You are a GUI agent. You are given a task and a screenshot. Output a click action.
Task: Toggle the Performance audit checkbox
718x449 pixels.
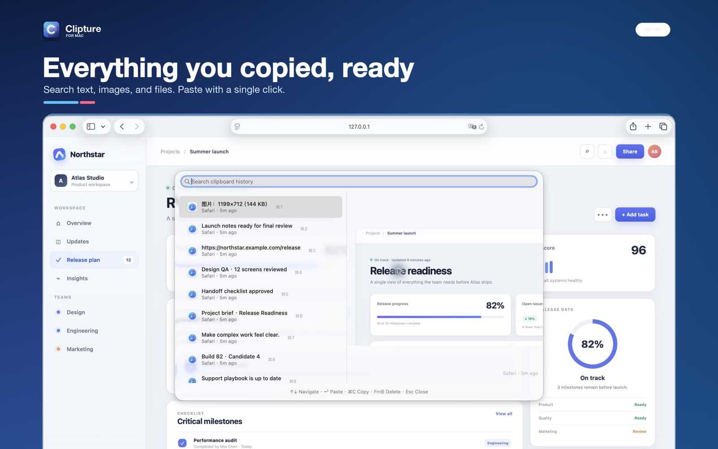point(182,443)
